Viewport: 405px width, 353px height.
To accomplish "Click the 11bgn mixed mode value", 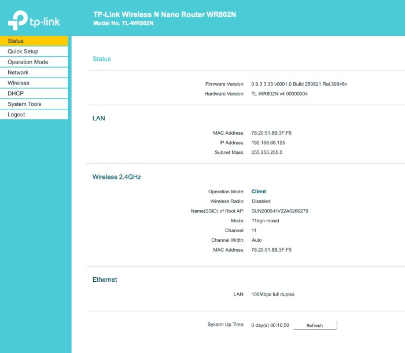I will (x=265, y=220).
